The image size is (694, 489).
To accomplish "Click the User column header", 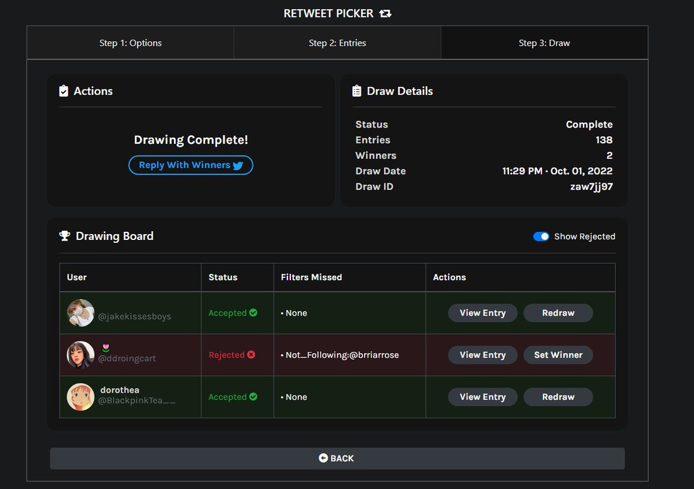I will coord(77,277).
